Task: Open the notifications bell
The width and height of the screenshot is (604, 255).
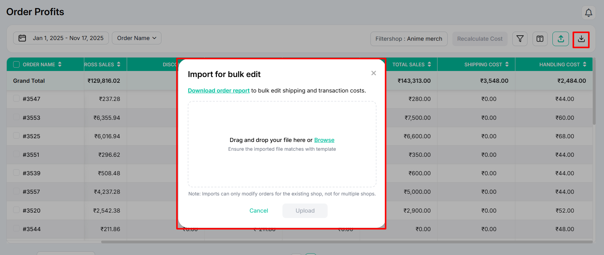Action: tap(588, 13)
